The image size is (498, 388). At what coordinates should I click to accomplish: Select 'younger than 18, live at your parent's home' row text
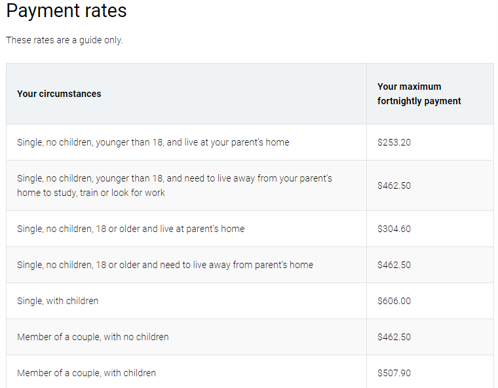pos(153,142)
